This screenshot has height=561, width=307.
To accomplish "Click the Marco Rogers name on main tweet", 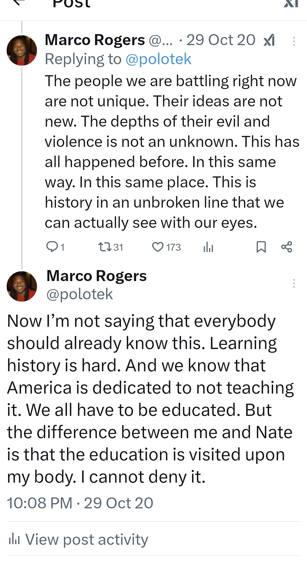I will (x=96, y=276).
